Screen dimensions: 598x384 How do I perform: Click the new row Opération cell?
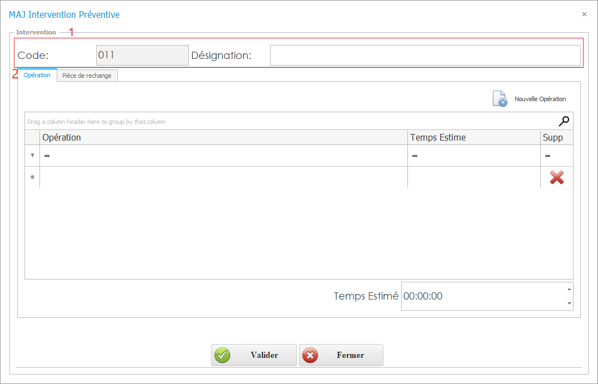[222, 177]
